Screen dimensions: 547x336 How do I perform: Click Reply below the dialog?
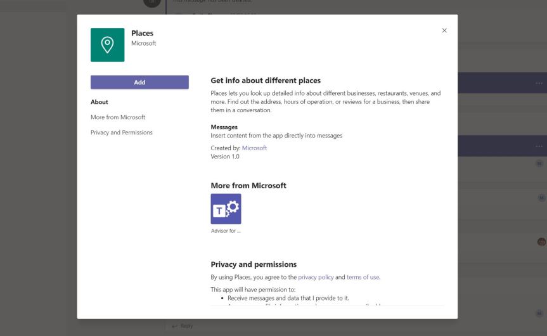(x=183, y=326)
